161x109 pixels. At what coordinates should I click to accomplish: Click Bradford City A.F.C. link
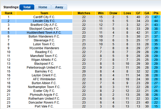[44, 25]
